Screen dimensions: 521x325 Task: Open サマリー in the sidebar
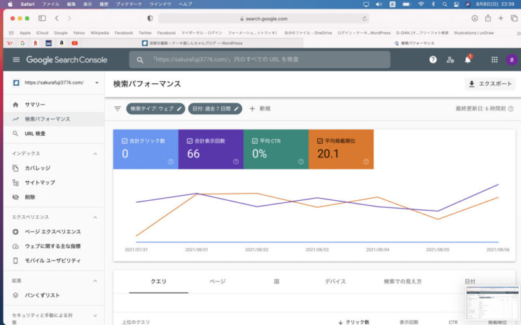[x=54, y=105]
